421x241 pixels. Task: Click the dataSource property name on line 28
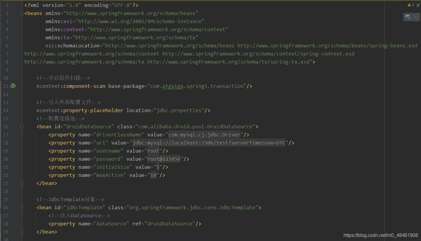tap(111, 224)
